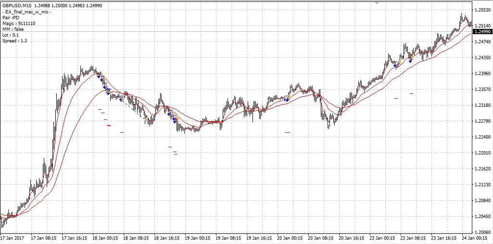493x244 pixels.
Task: Select the 1.20060 price axis label
Action: point(481,232)
